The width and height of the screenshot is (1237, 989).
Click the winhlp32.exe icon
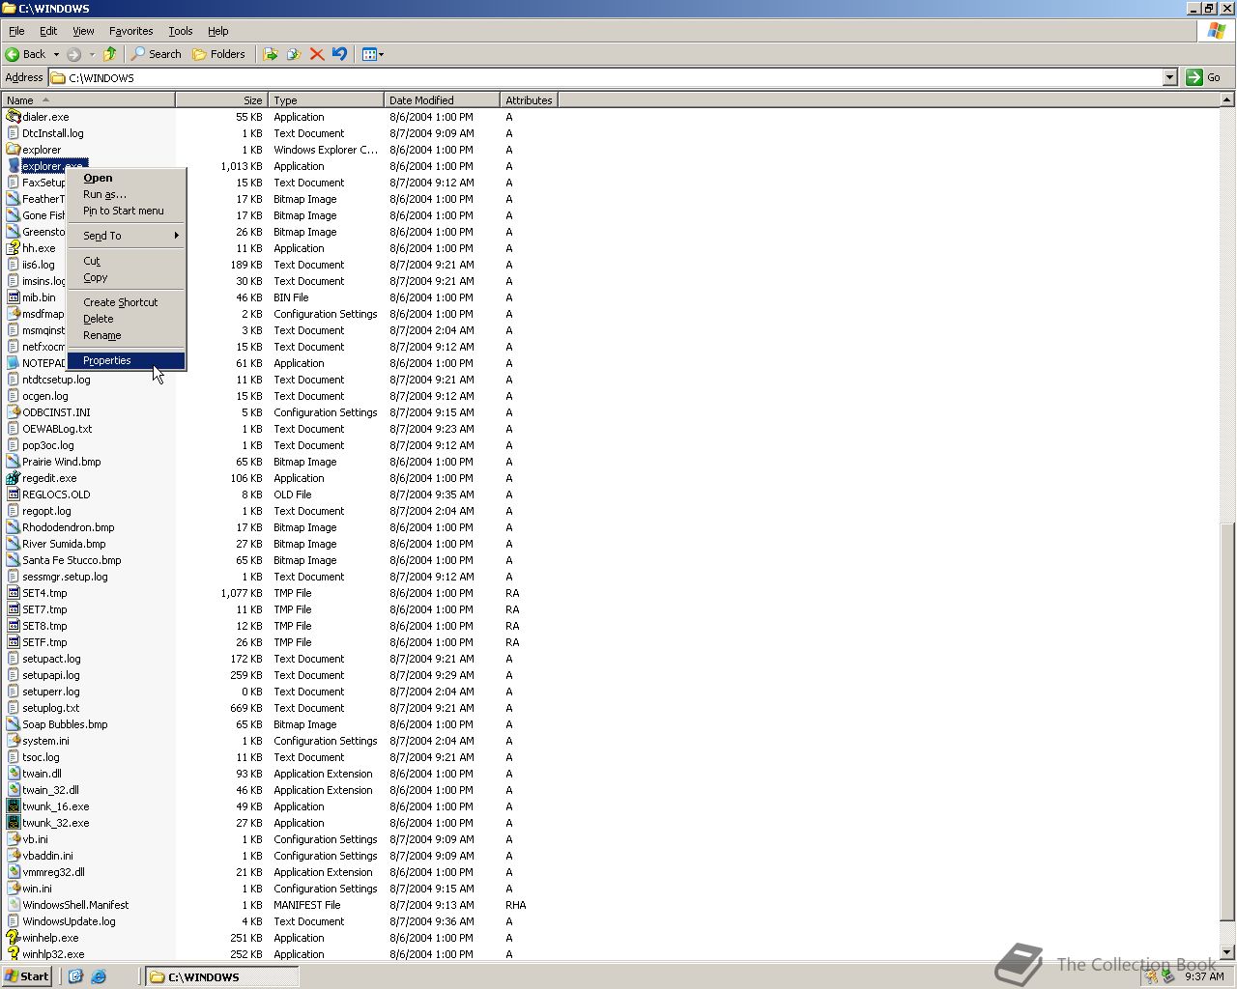tap(14, 954)
